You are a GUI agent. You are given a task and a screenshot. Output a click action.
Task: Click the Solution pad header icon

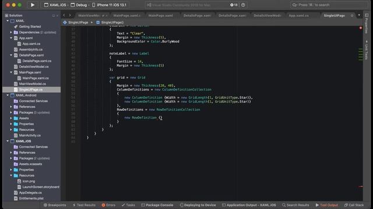click(x=6, y=16)
